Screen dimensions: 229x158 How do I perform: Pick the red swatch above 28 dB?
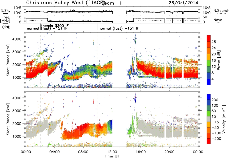pyautogui.click(x=209, y=38)
